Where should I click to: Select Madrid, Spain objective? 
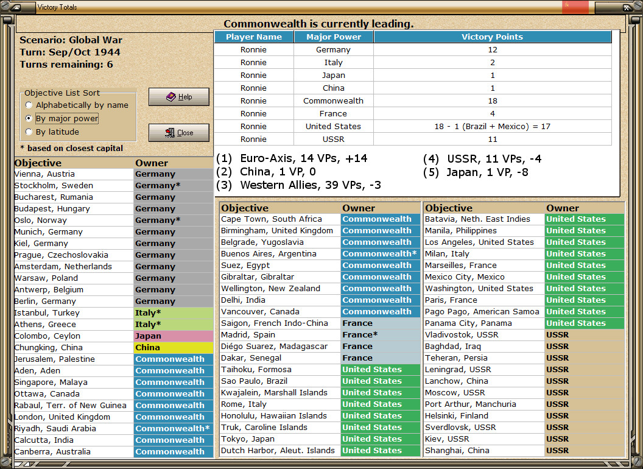280,335
